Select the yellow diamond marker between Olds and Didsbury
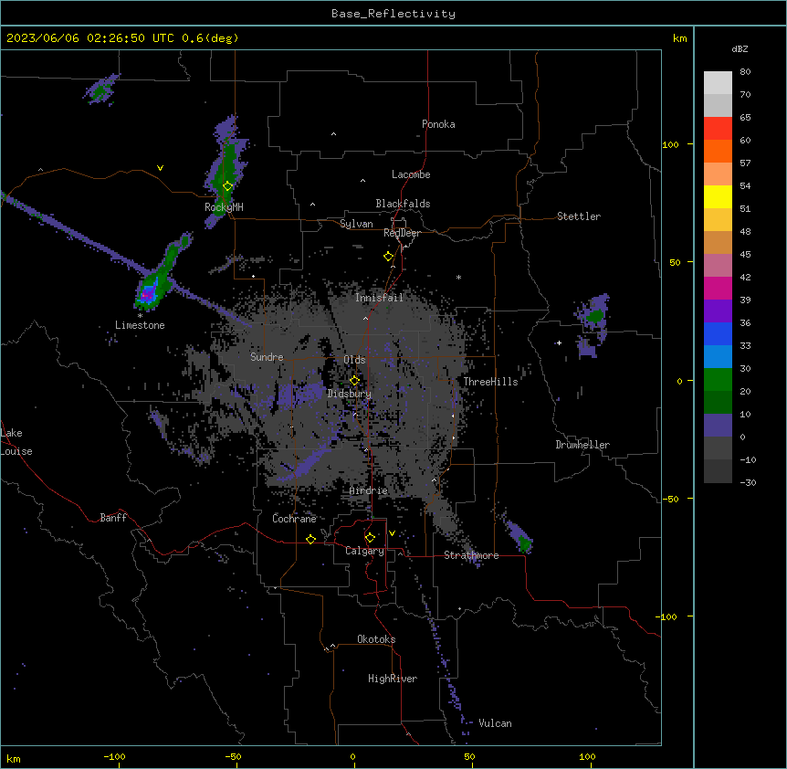The width and height of the screenshot is (787, 769). coord(354,381)
